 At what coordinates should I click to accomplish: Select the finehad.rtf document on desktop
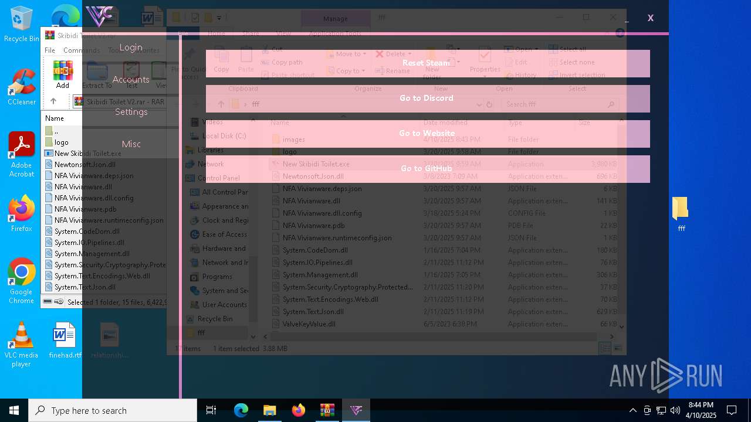65,340
